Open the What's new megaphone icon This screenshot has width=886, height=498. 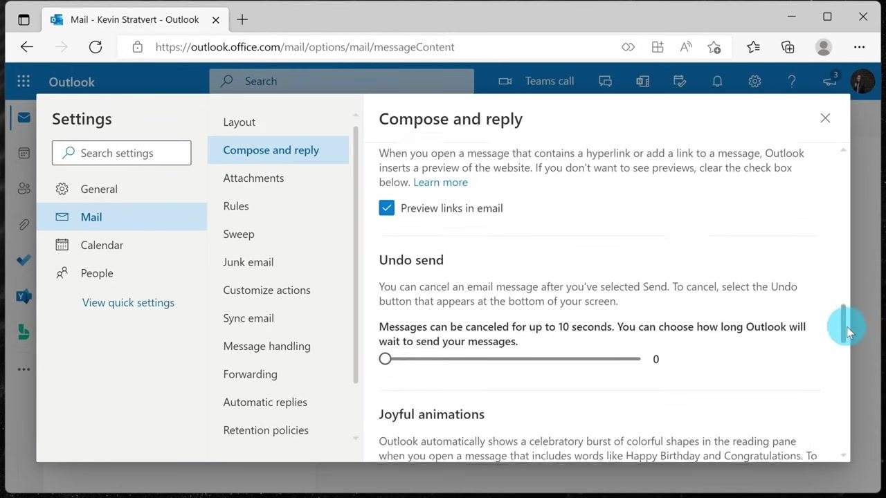coord(830,80)
